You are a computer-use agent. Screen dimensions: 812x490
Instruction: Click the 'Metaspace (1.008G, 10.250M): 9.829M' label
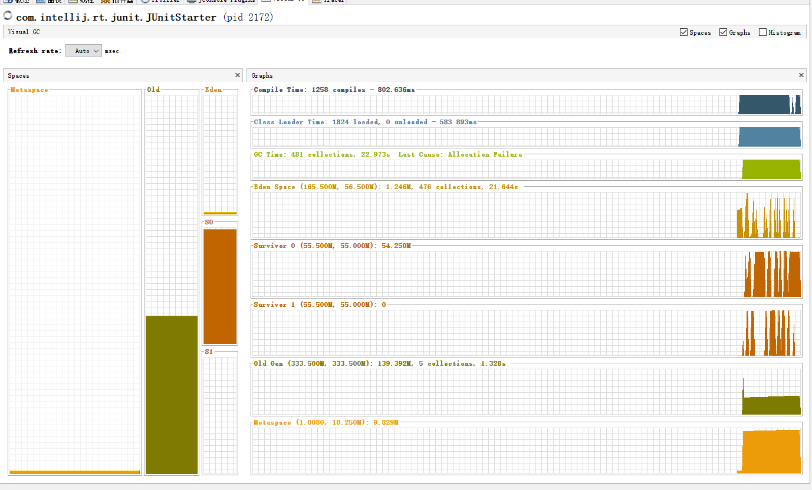tap(326, 422)
